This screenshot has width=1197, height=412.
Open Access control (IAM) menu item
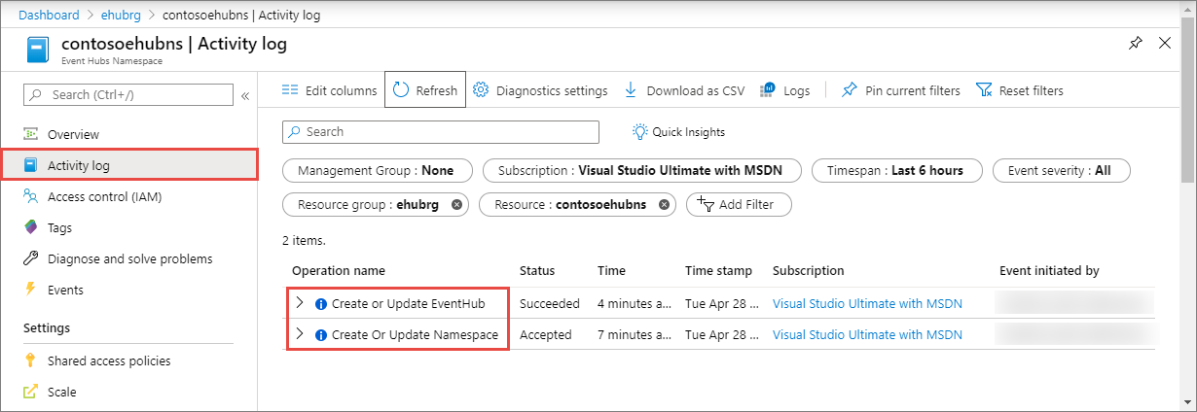click(x=104, y=196)
